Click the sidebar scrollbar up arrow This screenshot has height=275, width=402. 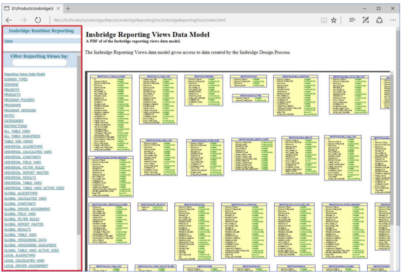[x=78, y=54]
